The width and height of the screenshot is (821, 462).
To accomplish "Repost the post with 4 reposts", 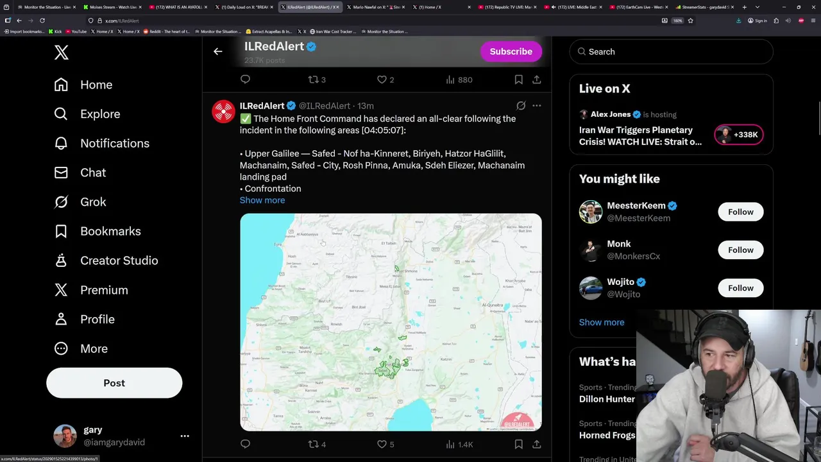I will [x=317, y=444].
